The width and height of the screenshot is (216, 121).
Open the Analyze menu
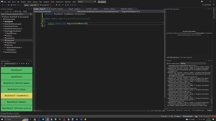point(46,2)
